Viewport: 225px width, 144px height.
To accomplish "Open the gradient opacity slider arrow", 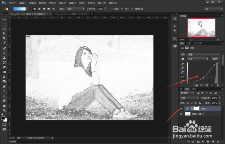I will (105, 9).
